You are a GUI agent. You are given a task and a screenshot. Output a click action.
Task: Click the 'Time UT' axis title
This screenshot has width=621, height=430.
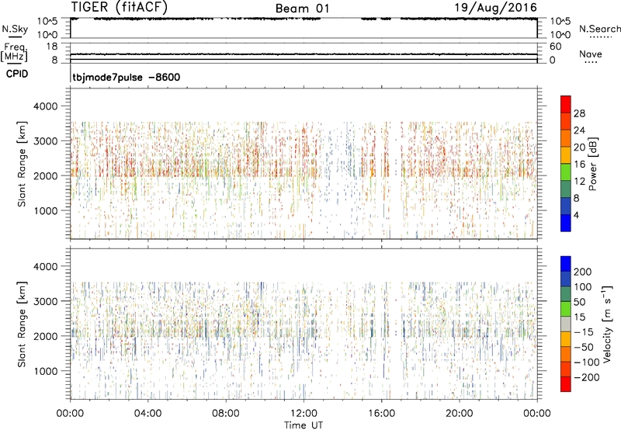click(x=304, y=425)
